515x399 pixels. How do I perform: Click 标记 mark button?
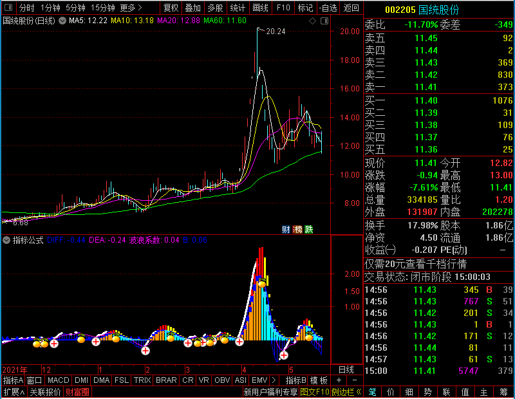[x=305, y=8]
